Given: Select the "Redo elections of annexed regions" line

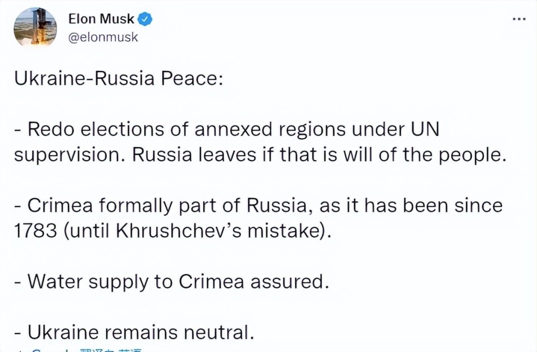Looking at the screenshot, I should pyautogui.click(x=227, y=130).
